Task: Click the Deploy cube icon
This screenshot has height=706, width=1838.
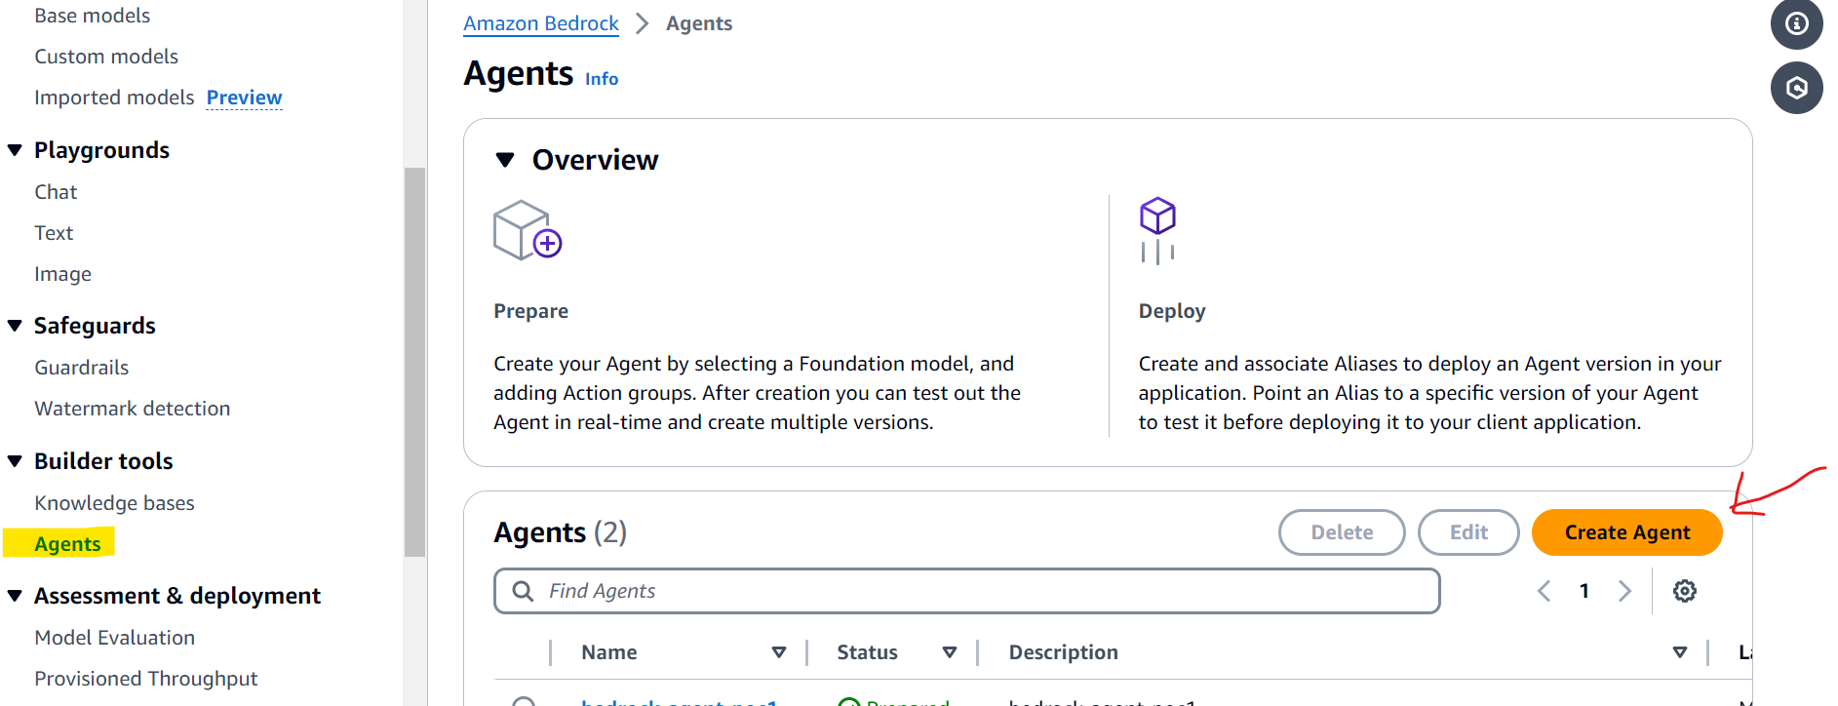Action: 1157,229
